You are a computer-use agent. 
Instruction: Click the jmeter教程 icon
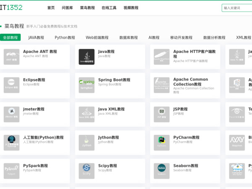[12, 114]
